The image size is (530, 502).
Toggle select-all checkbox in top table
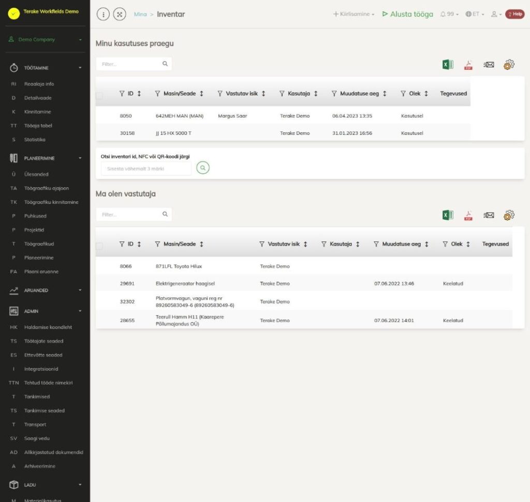click(99, 96)
